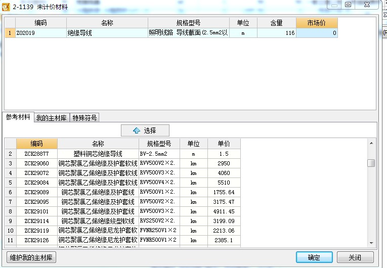Image resolution: width=387 pixels, height=268 pixels.
Task: Click the FVNR250V1×2 specification cell
Action: point(159,231)
